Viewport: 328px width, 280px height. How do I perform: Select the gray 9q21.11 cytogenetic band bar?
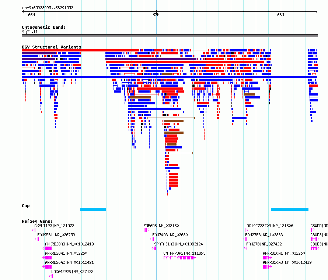click(x=170, y=36)
